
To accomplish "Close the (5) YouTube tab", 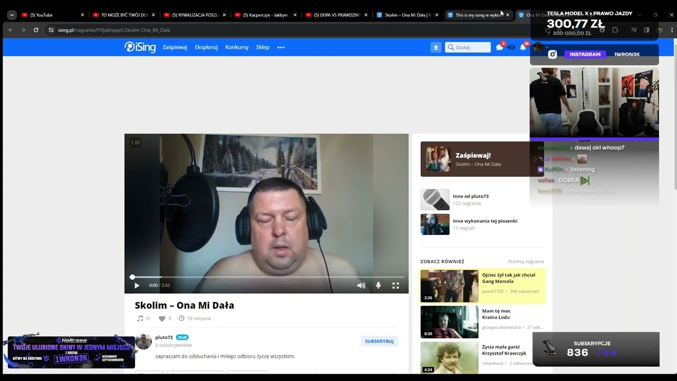I will (83, 15).
